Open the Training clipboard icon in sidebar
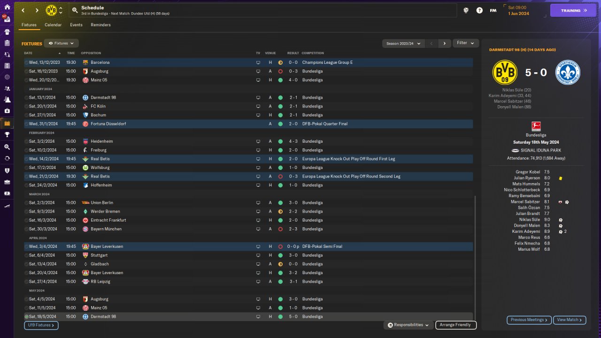601x338 pixels. coord(7,43)
